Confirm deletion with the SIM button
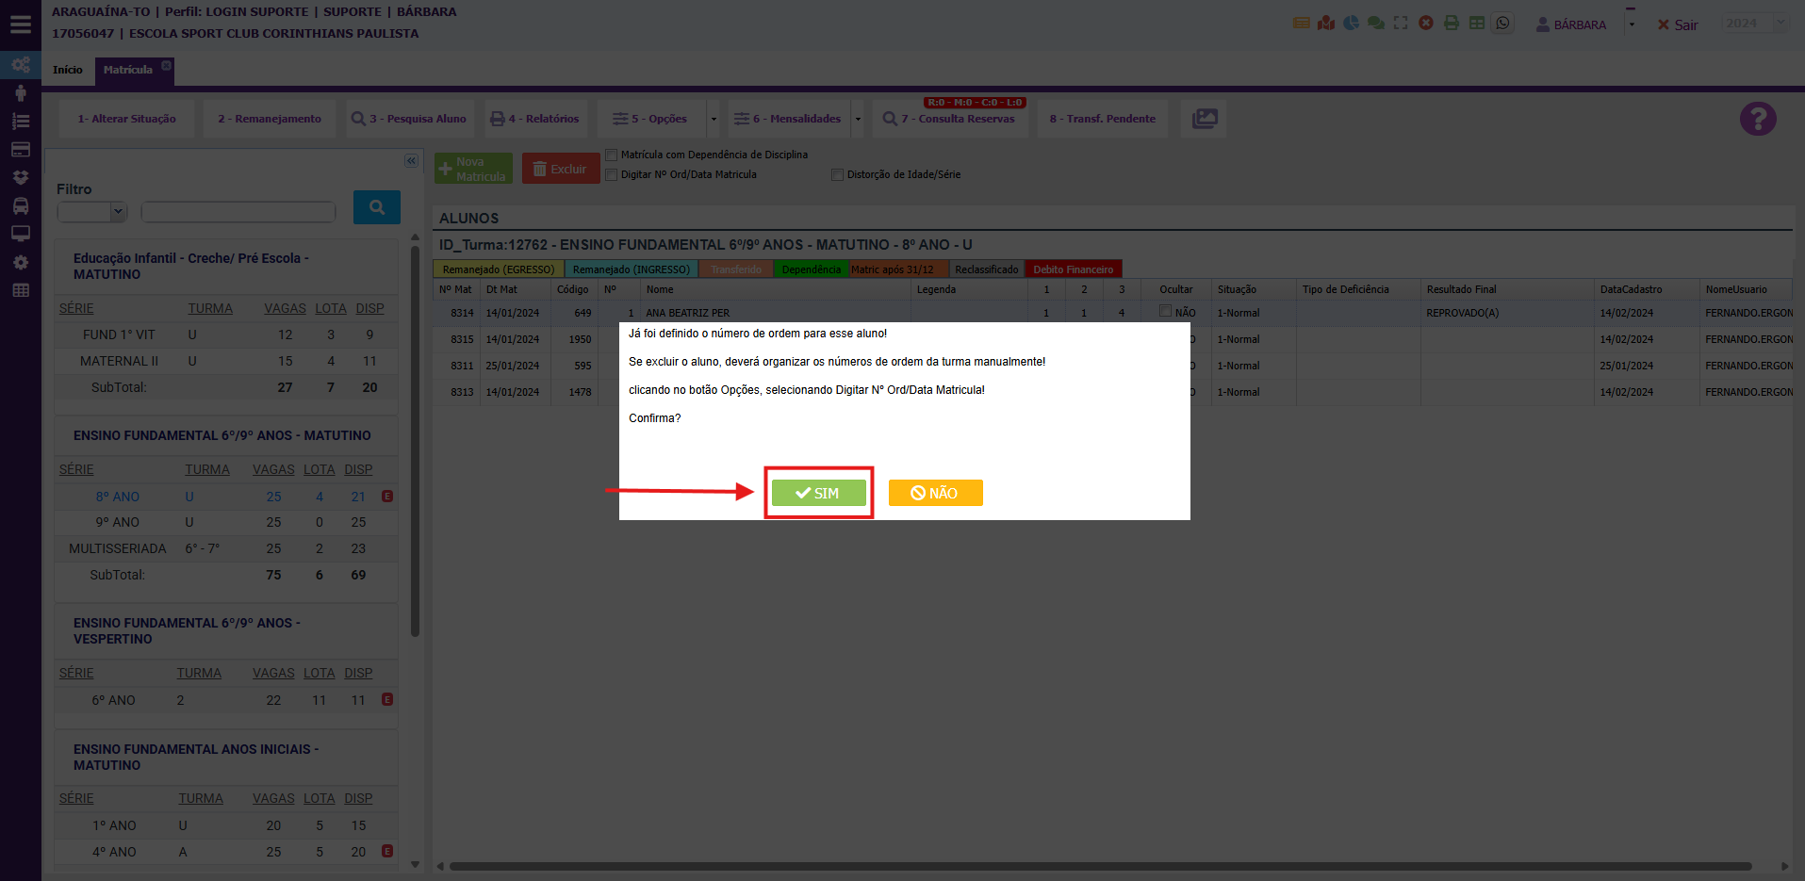This screenshot has width=1805, height=881. [x=818, y=493]
